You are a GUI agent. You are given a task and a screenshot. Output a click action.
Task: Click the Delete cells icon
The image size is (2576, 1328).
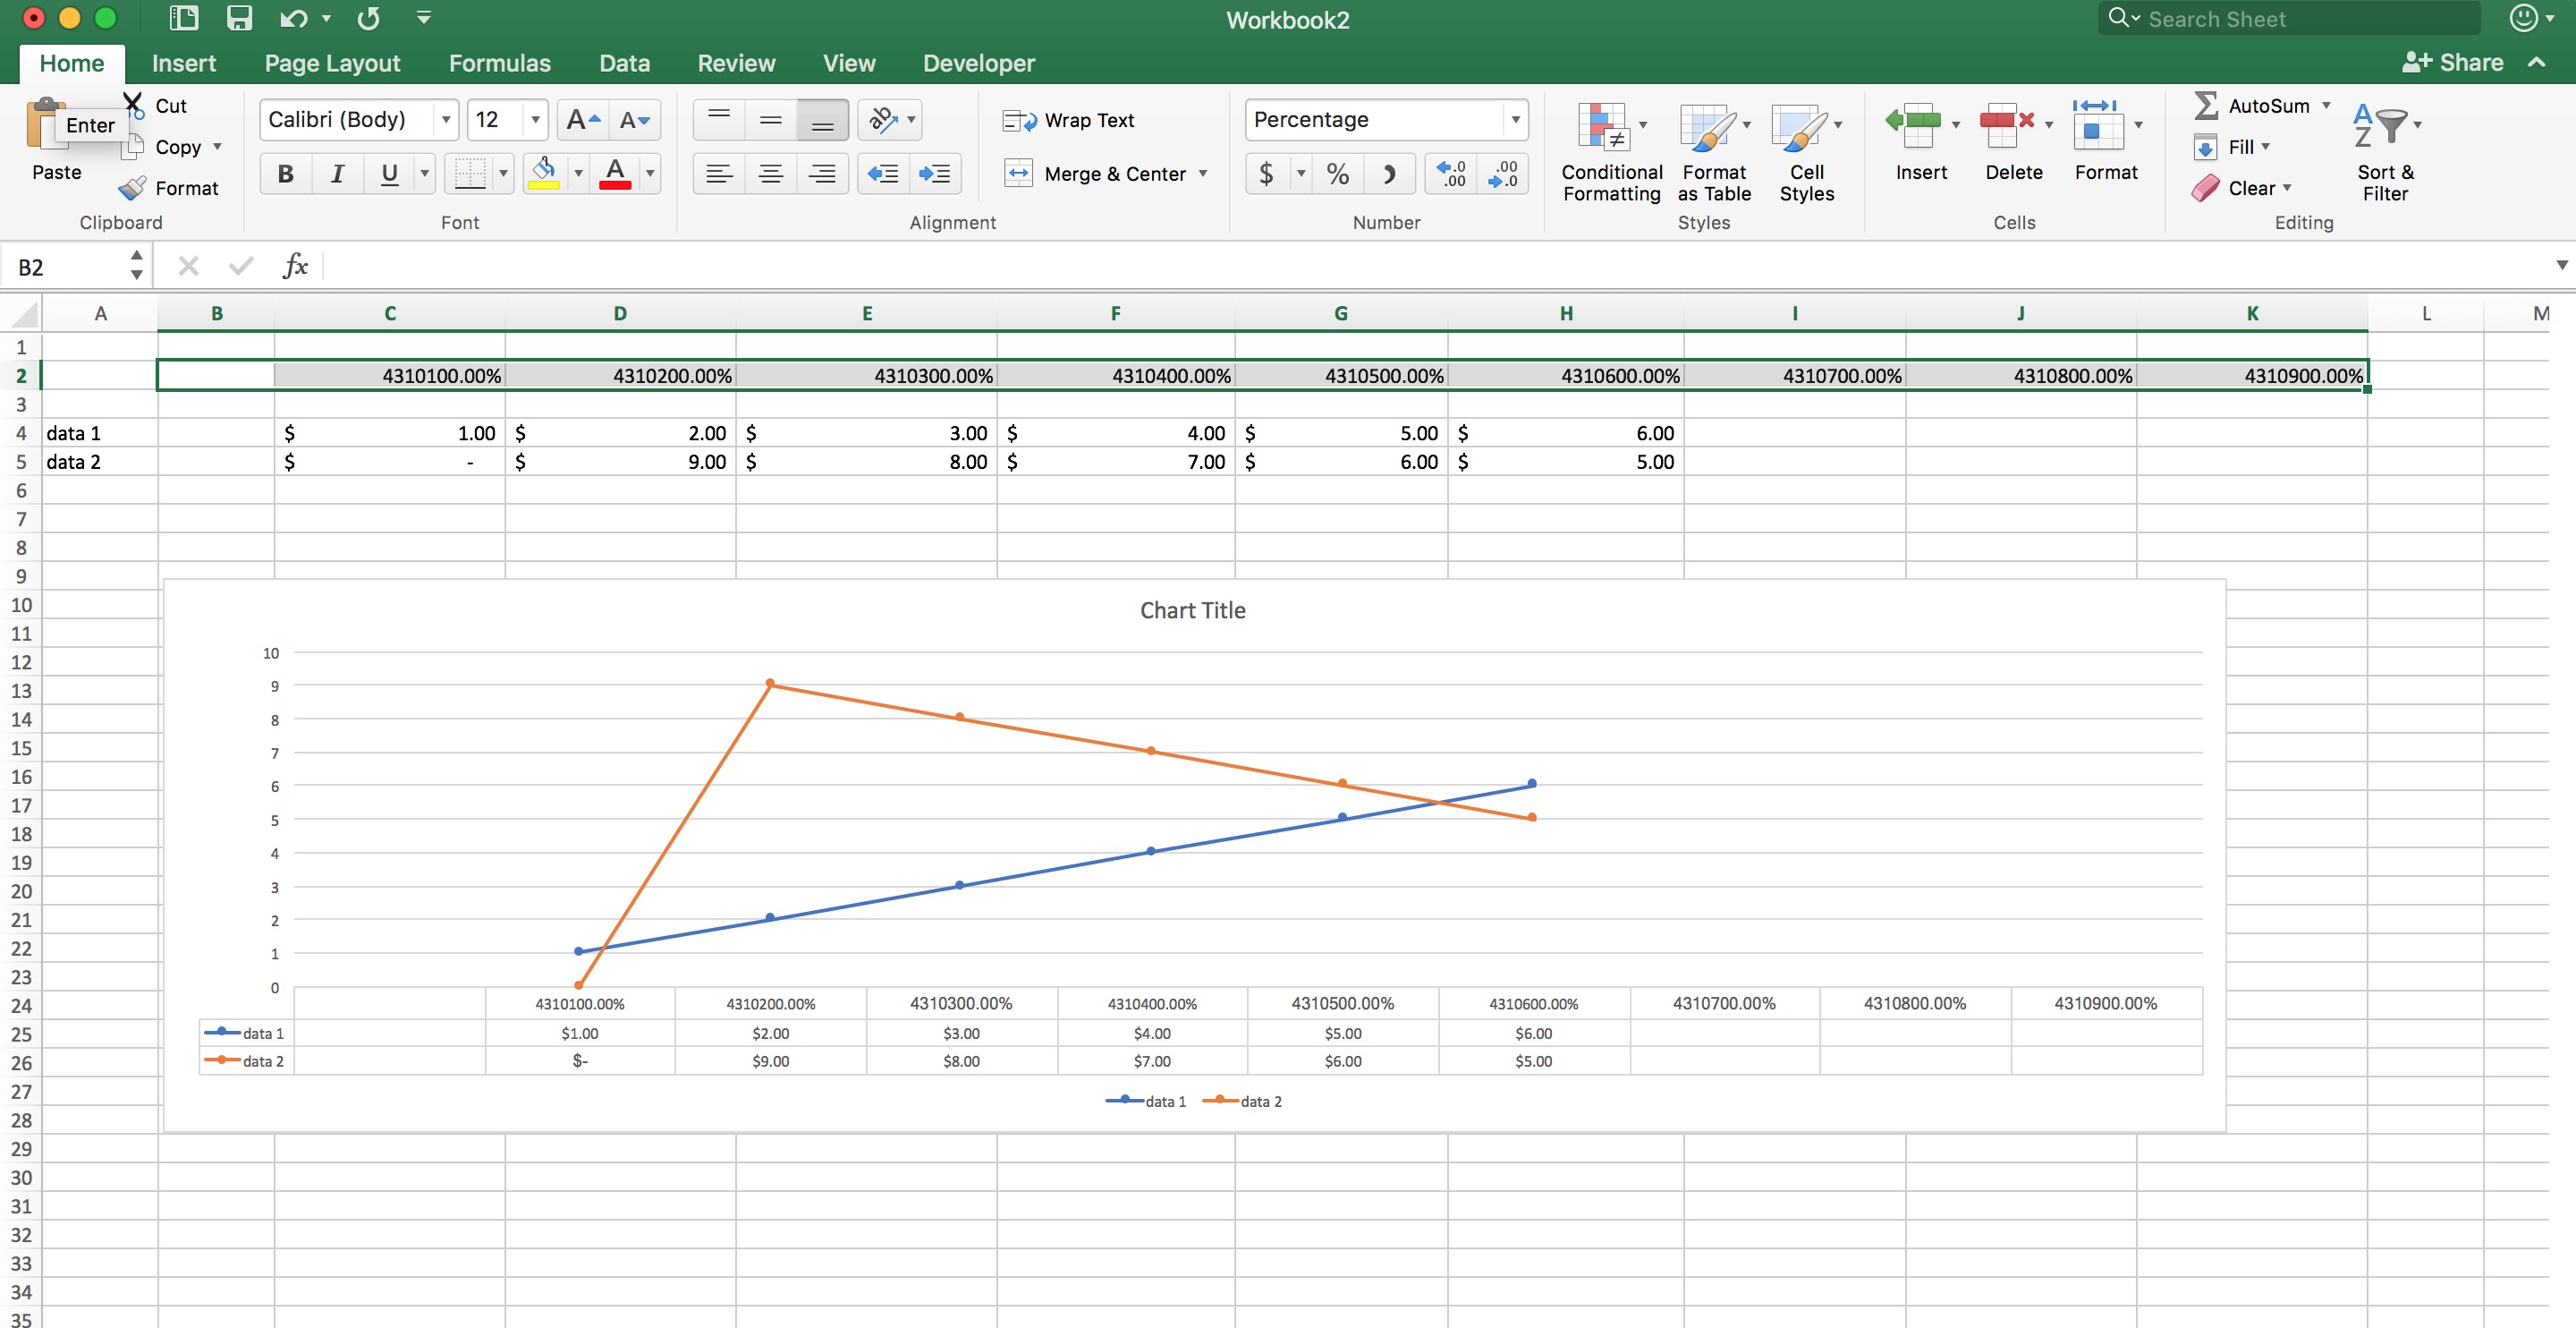click(2007, 128)
